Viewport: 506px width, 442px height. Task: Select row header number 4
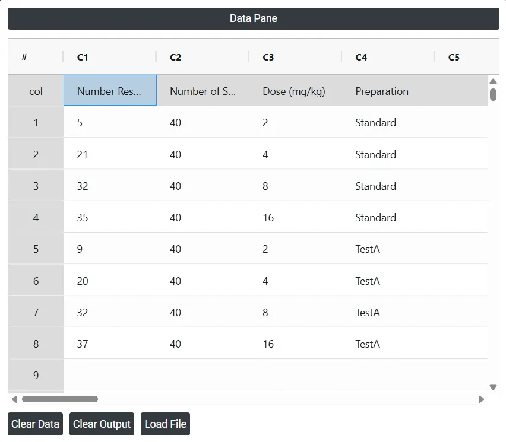pos(36,217)
